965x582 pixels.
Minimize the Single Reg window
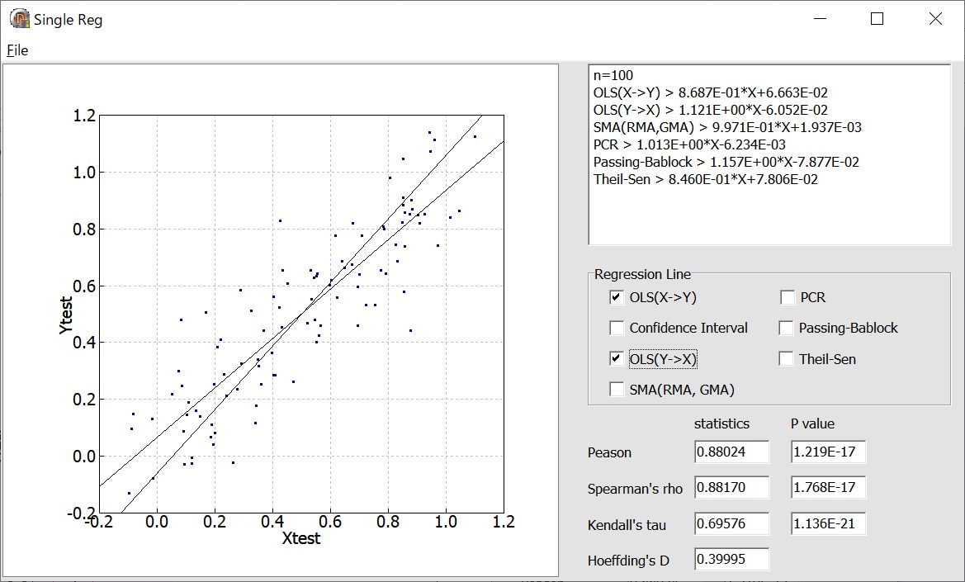(820, 19)
